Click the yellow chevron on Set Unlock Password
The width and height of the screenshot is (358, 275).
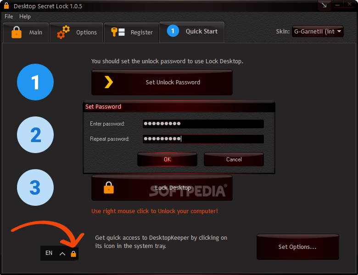pyautogui.click(x=109, y=82)
